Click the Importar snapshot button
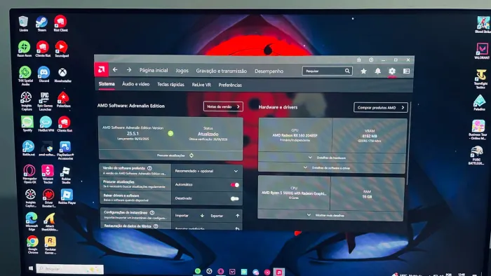The image size is (491, 276). (189, 216)
